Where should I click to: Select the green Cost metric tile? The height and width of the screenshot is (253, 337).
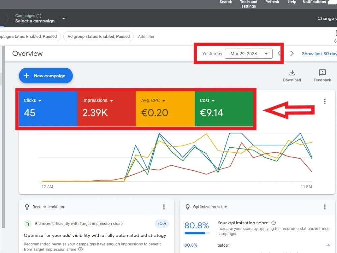tap(224, 109)
